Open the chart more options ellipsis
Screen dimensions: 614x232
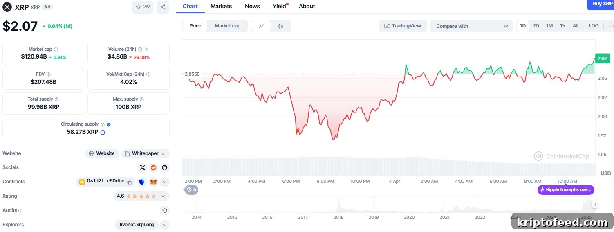click(611, 26)
